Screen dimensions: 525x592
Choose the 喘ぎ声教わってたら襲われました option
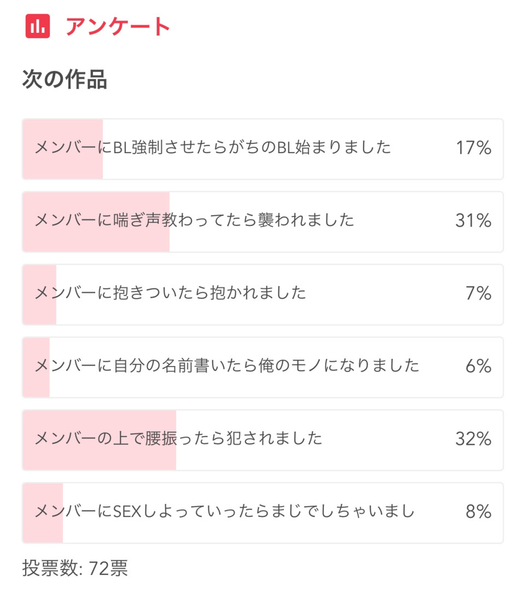pyautogui.click(x=195, y=220)
